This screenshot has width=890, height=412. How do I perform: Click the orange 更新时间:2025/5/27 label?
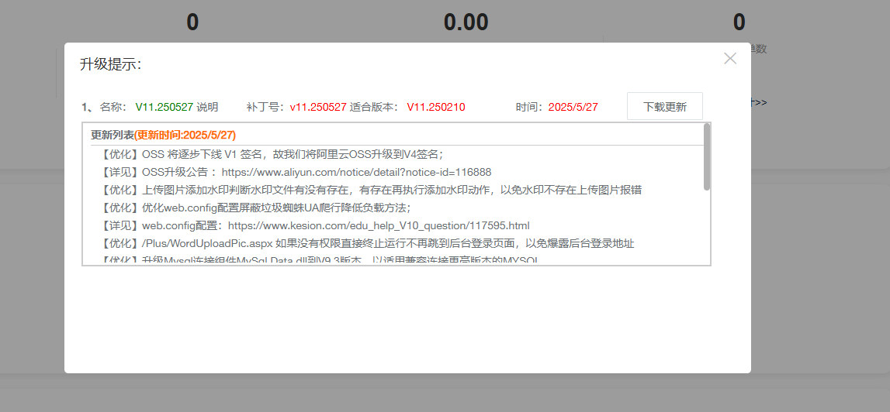(185, 135)
